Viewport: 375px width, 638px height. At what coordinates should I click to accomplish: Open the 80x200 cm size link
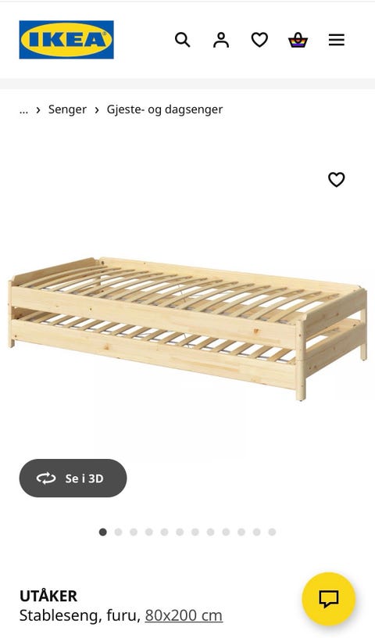click(x=184, y=615)
